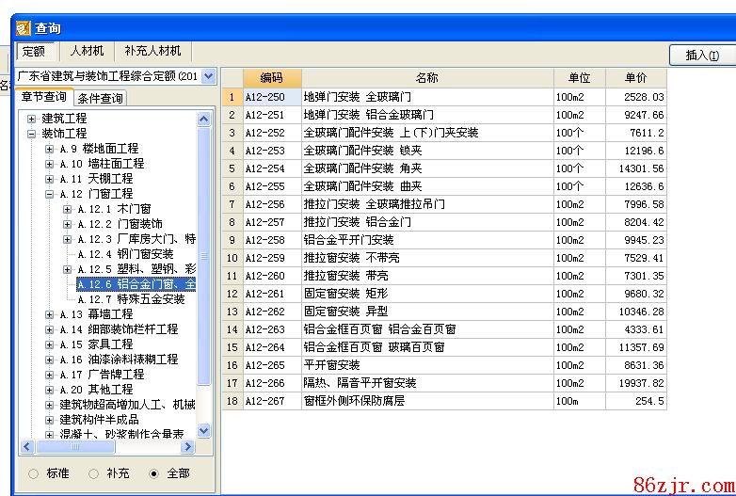Open the 广东省建筑与装饰工程综合定额 dropdown
The height and width of the screenshot is (496, 736).
208,75
